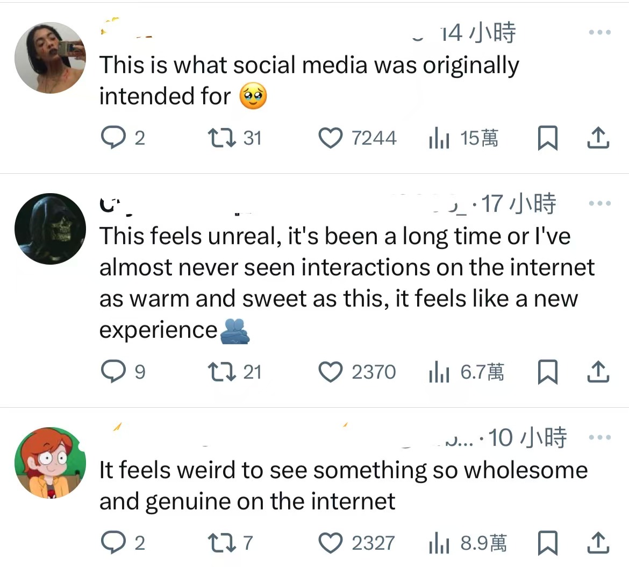Bookmark the "social media was originally" tweet

pyautogui.click(x=547, y=139)
